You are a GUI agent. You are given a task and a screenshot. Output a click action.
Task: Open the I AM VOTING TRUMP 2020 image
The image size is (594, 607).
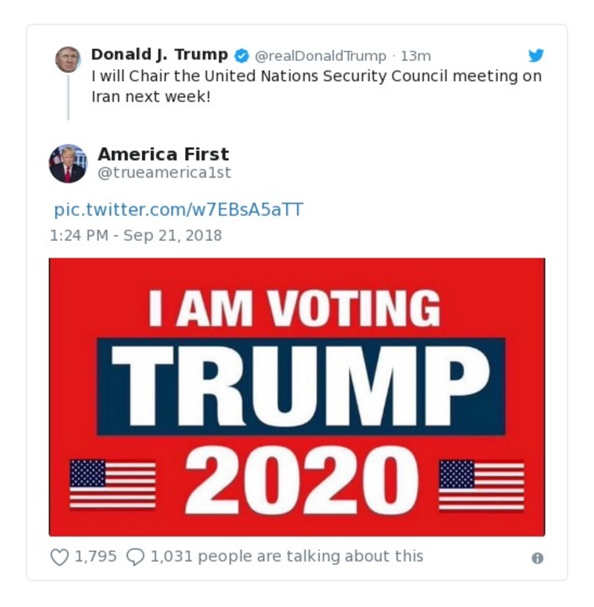click(x=297, y=394)
